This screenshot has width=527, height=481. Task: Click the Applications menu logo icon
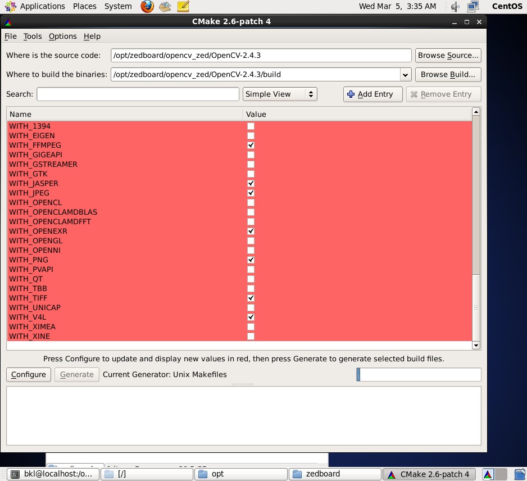coord(11,6)
